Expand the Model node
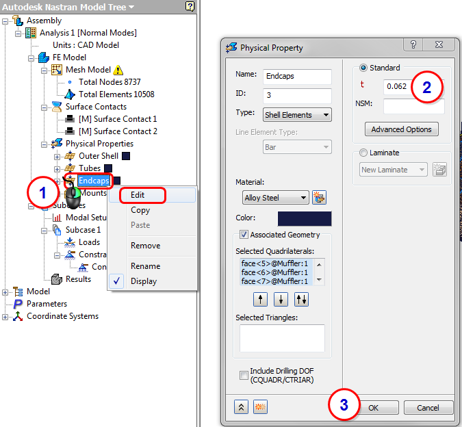 pos(5,292)
